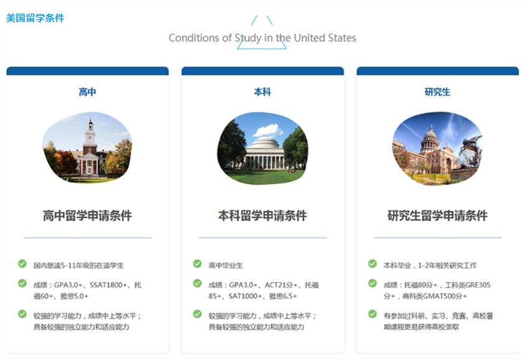
Task: Click the 本科留学申请条件 heading
Action: click(x=263, y=216)
